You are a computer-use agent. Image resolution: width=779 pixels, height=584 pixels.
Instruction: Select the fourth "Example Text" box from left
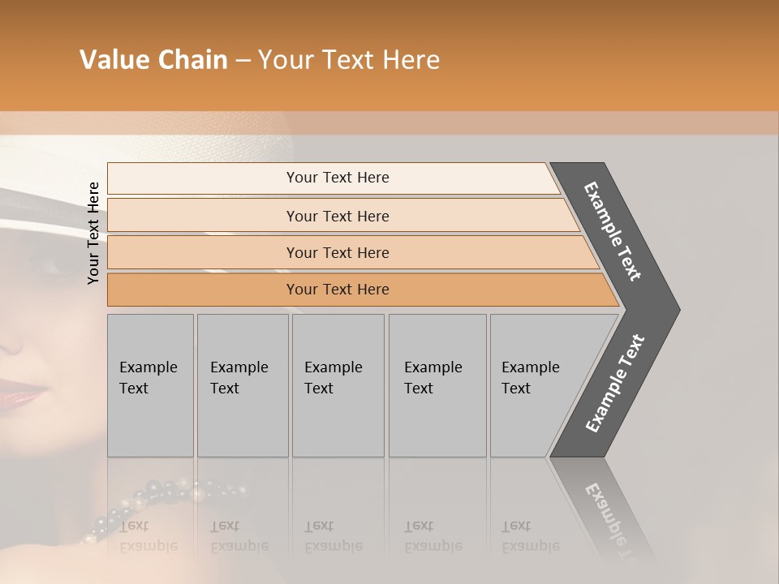click(437, 385)
